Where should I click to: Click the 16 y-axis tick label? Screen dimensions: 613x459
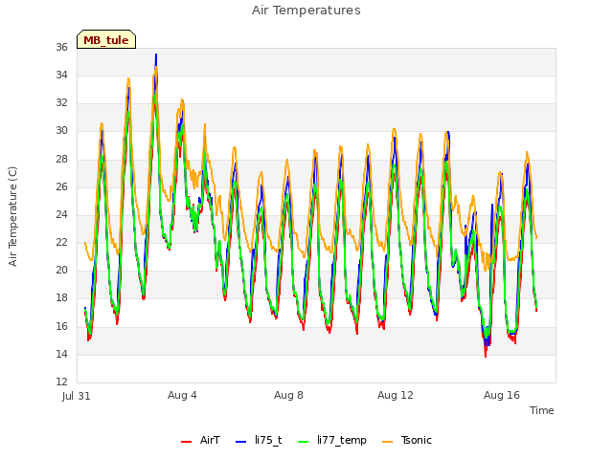pyautogui.click(x=61, y=326)
